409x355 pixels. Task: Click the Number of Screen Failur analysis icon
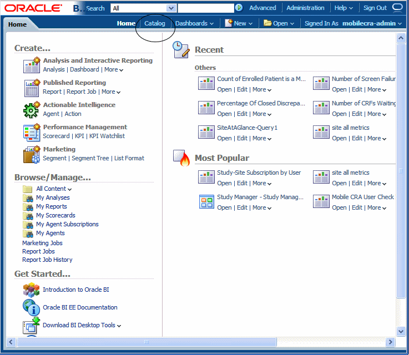click(x=321, y=83)
